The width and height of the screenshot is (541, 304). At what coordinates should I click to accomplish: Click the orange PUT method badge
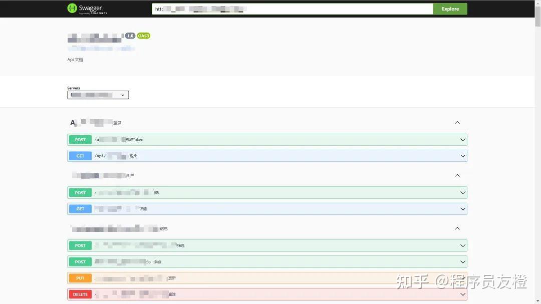pos(80,278)
